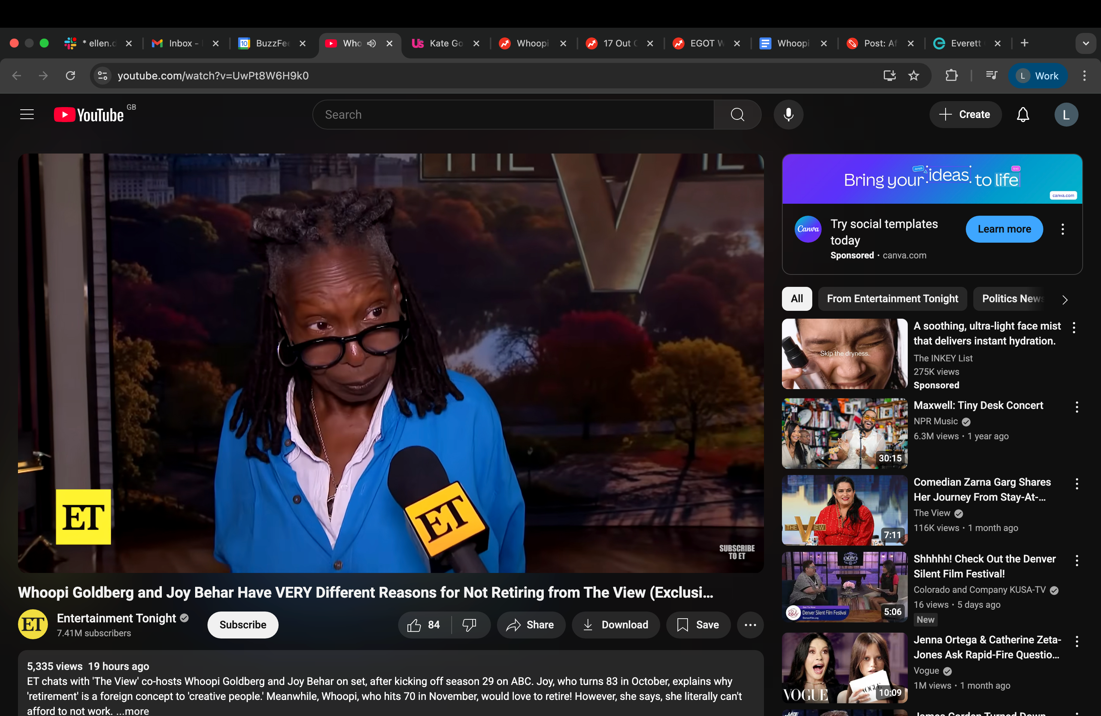This screenshot has height=716, width=1101.
Task: Dislike the video with thumbs down
Action: coord(470,625)
